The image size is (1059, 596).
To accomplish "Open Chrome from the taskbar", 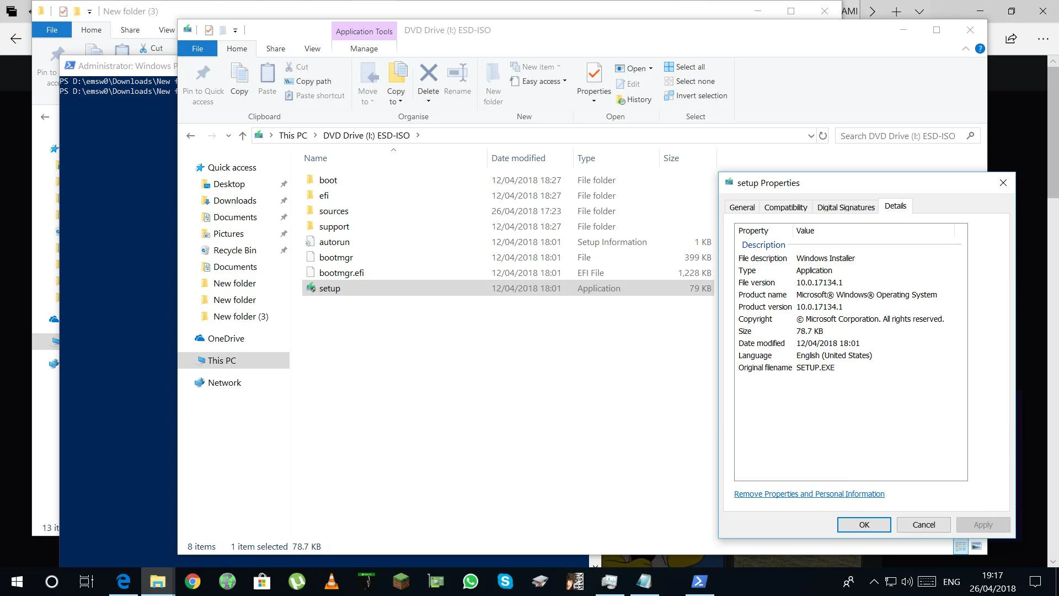I will click(192, 582).
